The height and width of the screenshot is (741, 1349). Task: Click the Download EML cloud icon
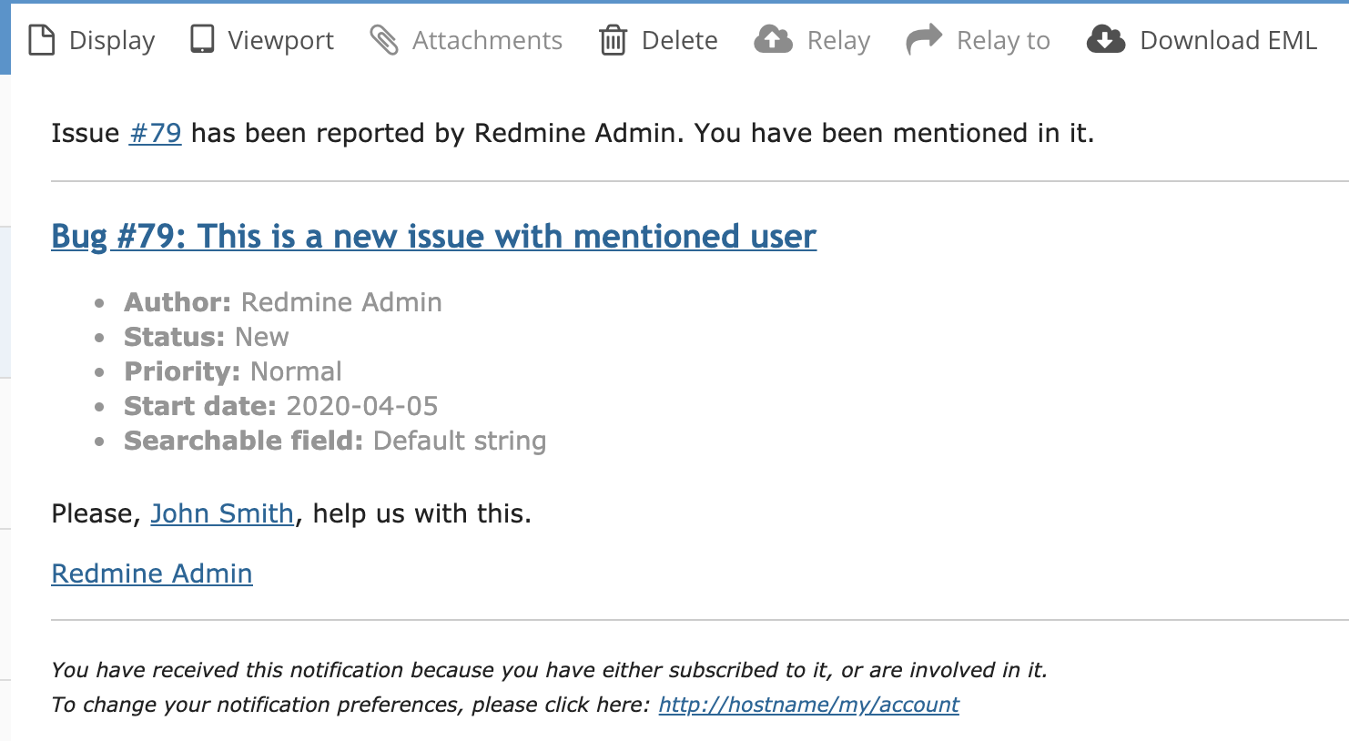(1106, 39)
